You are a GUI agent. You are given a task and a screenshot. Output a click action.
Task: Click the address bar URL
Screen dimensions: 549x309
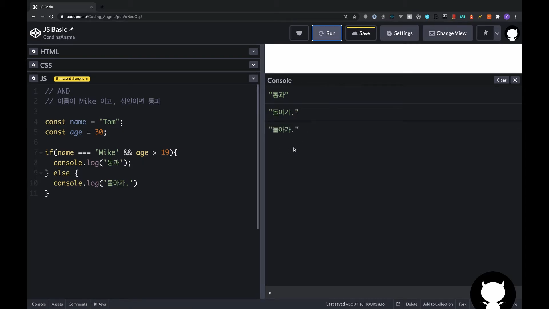[104, 17]
